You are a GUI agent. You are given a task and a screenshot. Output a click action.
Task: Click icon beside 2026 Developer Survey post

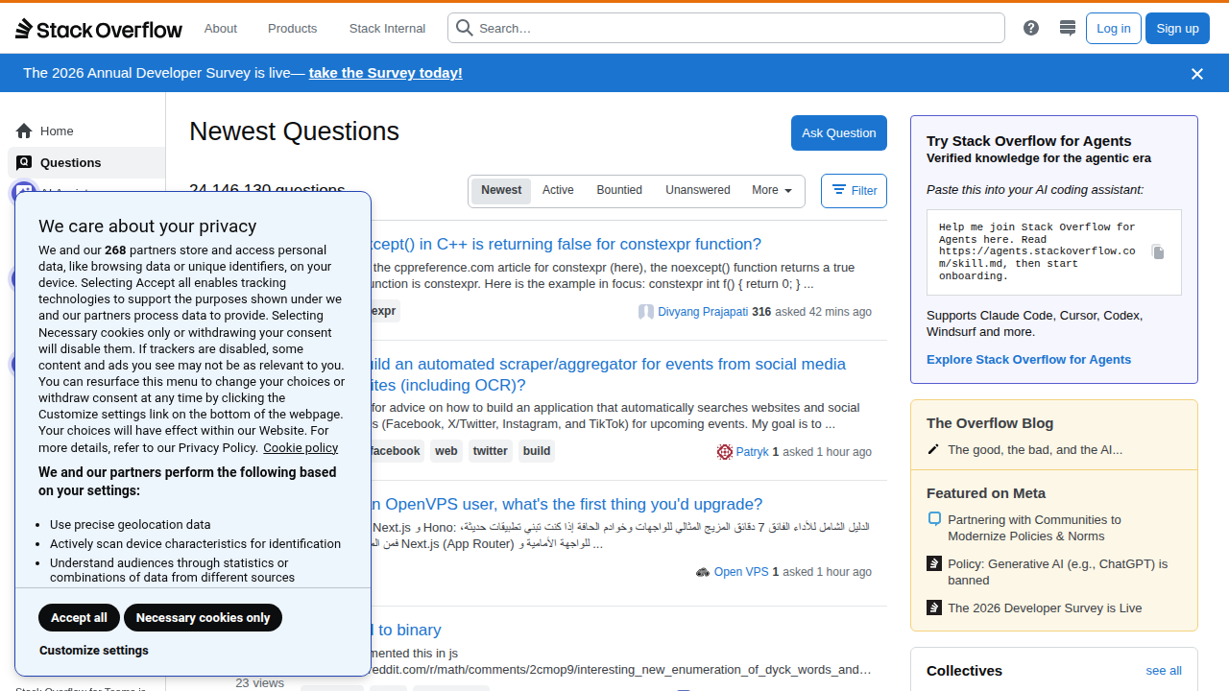point(934,608)
